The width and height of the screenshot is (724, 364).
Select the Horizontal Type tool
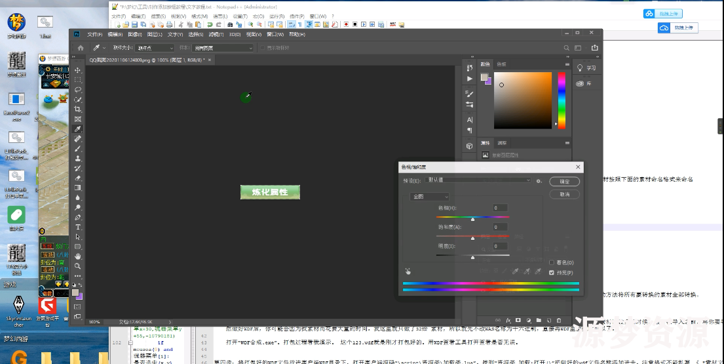coord(77,227)
